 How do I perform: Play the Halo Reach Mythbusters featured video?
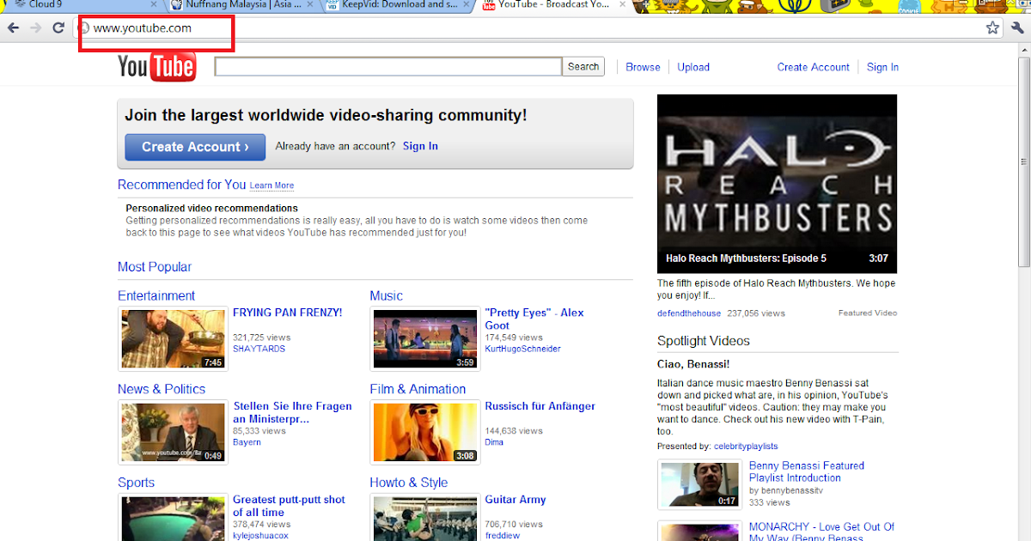(777, 184)
